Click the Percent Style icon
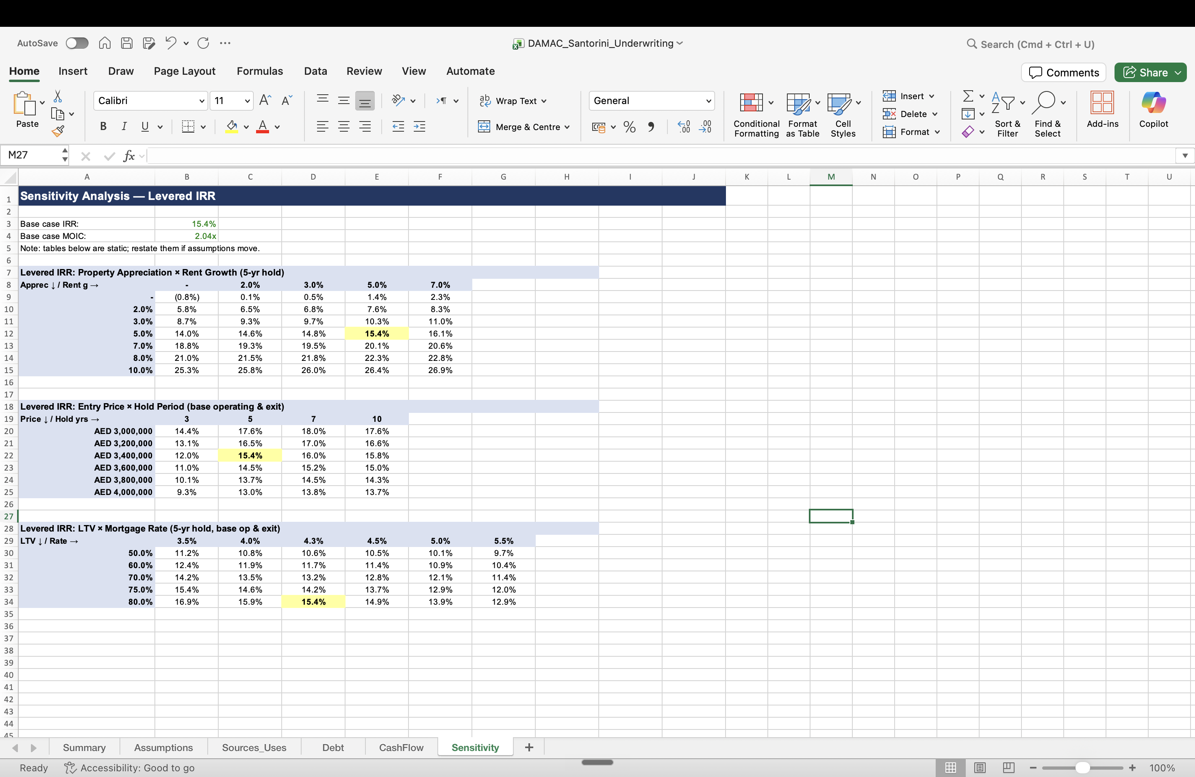The width and height of the screenshot is (1195, 777). point(629,127)
